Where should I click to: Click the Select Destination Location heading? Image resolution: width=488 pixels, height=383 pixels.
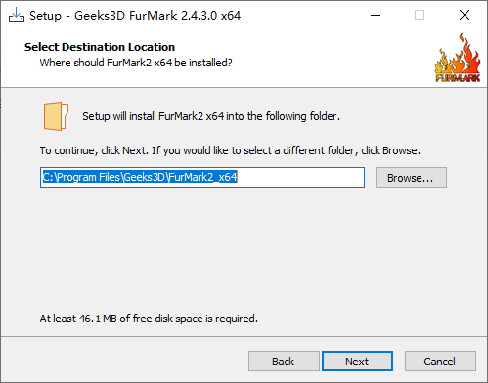pos(100,47)
